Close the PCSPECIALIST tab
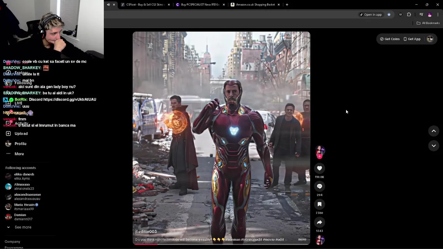The height and width of the screenshot is (249, 443). (x=224, y=4)
